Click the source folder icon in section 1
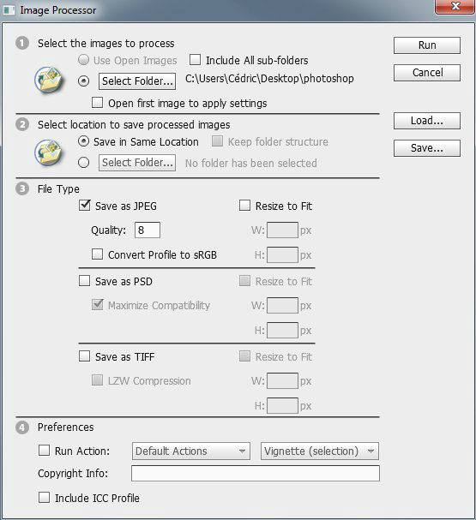This screenshot has width=476, height=520. tap(49, 80)
